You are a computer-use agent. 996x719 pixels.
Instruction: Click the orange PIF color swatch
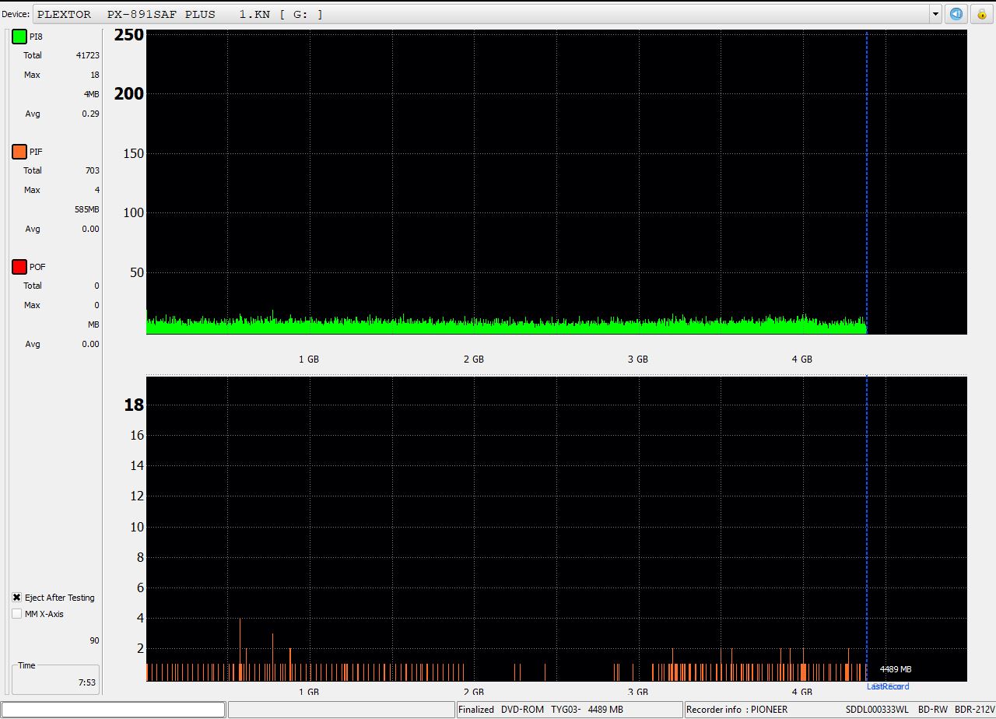(19, 152)
